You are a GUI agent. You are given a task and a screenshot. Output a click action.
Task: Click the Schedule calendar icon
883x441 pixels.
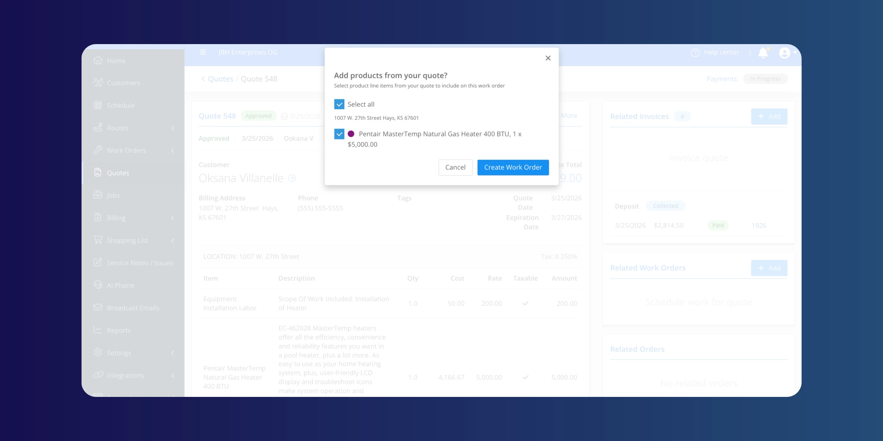[98, 105]
